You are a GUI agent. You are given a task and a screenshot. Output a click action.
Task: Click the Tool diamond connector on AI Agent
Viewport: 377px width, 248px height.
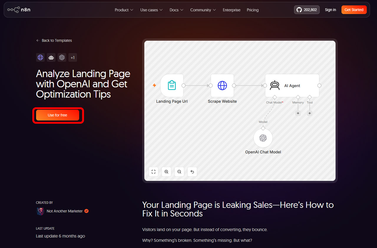[x=310, y=97]
